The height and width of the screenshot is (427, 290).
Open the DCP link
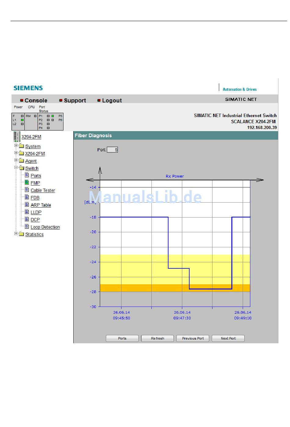click(x=35, y=220)
